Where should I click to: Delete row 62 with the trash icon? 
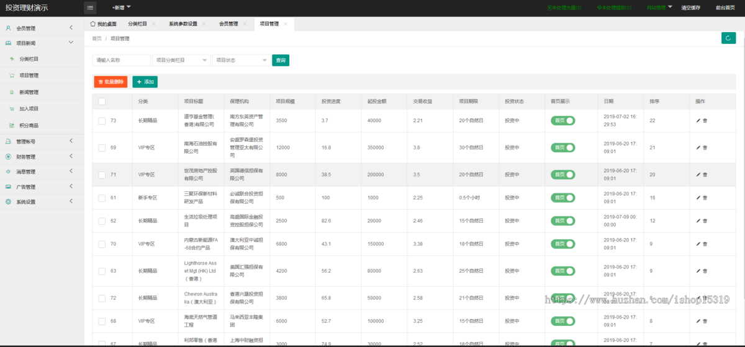coord(705,221)
